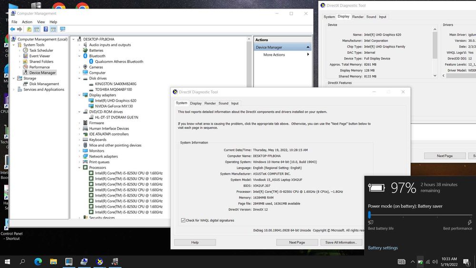Image resolution: width=476 pixels, height=268 pixels.
Task: Expand the Audio inputs and outputs category
Action: (79, 45)
